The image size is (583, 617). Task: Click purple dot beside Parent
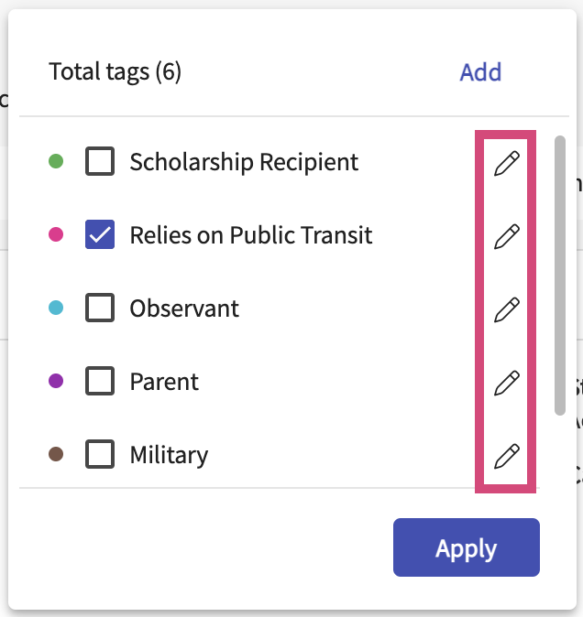point(56,381)
